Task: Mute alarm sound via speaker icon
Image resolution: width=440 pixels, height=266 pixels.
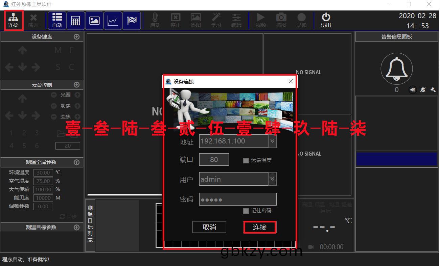Action: click(x=413, y=90)
